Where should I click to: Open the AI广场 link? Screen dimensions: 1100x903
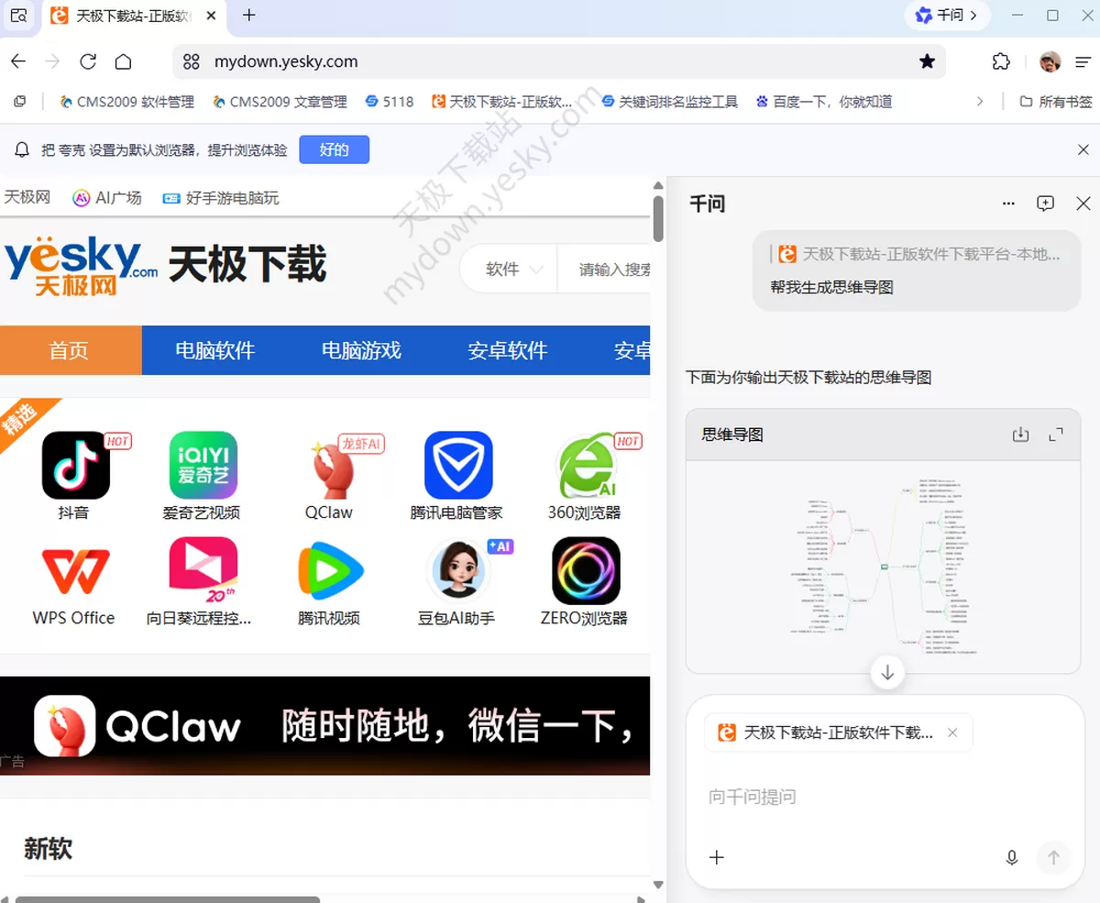107,197
